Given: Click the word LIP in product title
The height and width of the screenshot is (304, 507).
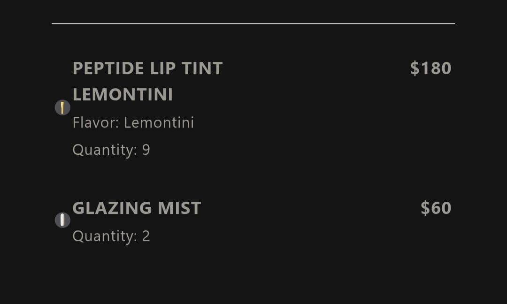Looking at the screenshot, I should point(163,68).
